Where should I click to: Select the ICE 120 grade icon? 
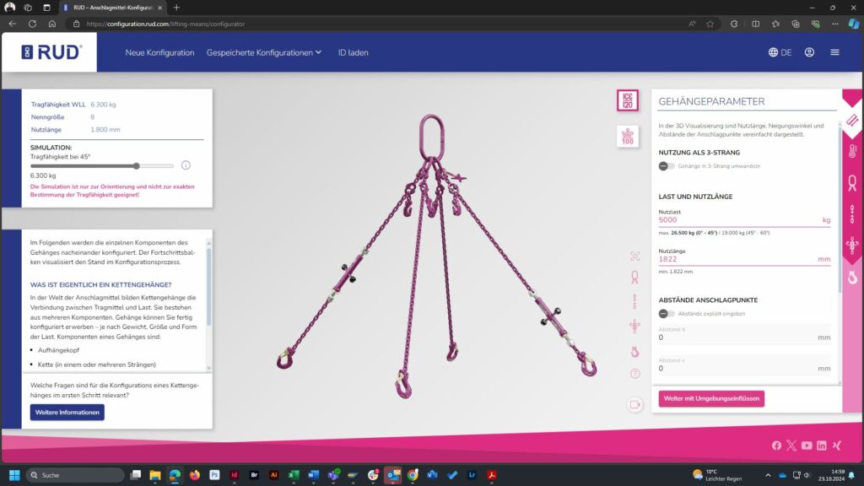pos(628,101)
